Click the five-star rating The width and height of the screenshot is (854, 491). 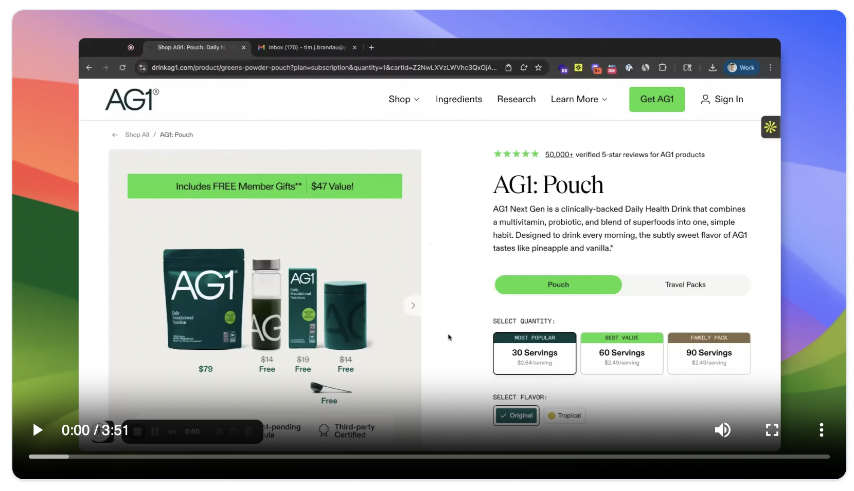coord(516,154)
